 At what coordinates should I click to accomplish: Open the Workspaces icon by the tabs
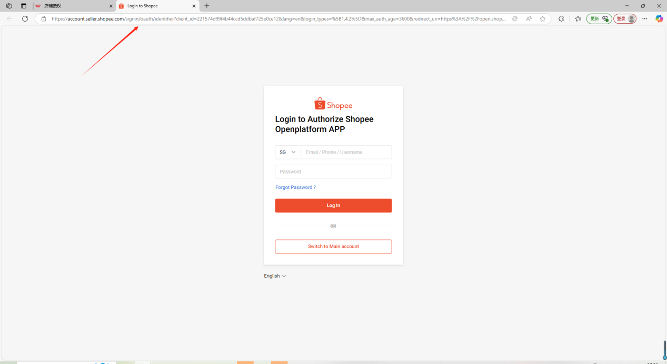pyautogui.click(x=9, y=6)
